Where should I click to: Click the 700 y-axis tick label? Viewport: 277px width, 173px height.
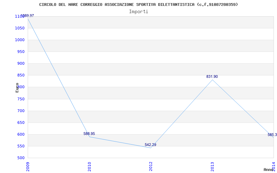(21, 111)
